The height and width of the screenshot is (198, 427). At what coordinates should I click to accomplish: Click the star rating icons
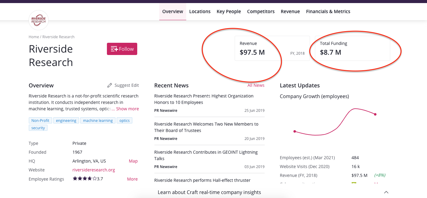pyautogui.click(x=85, y=179)
